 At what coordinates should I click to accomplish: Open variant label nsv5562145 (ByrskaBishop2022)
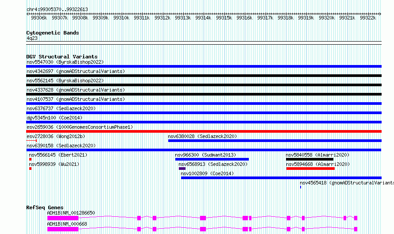tap(65, 81)
